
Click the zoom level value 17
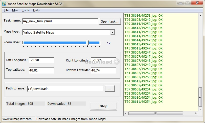[108, 43]
